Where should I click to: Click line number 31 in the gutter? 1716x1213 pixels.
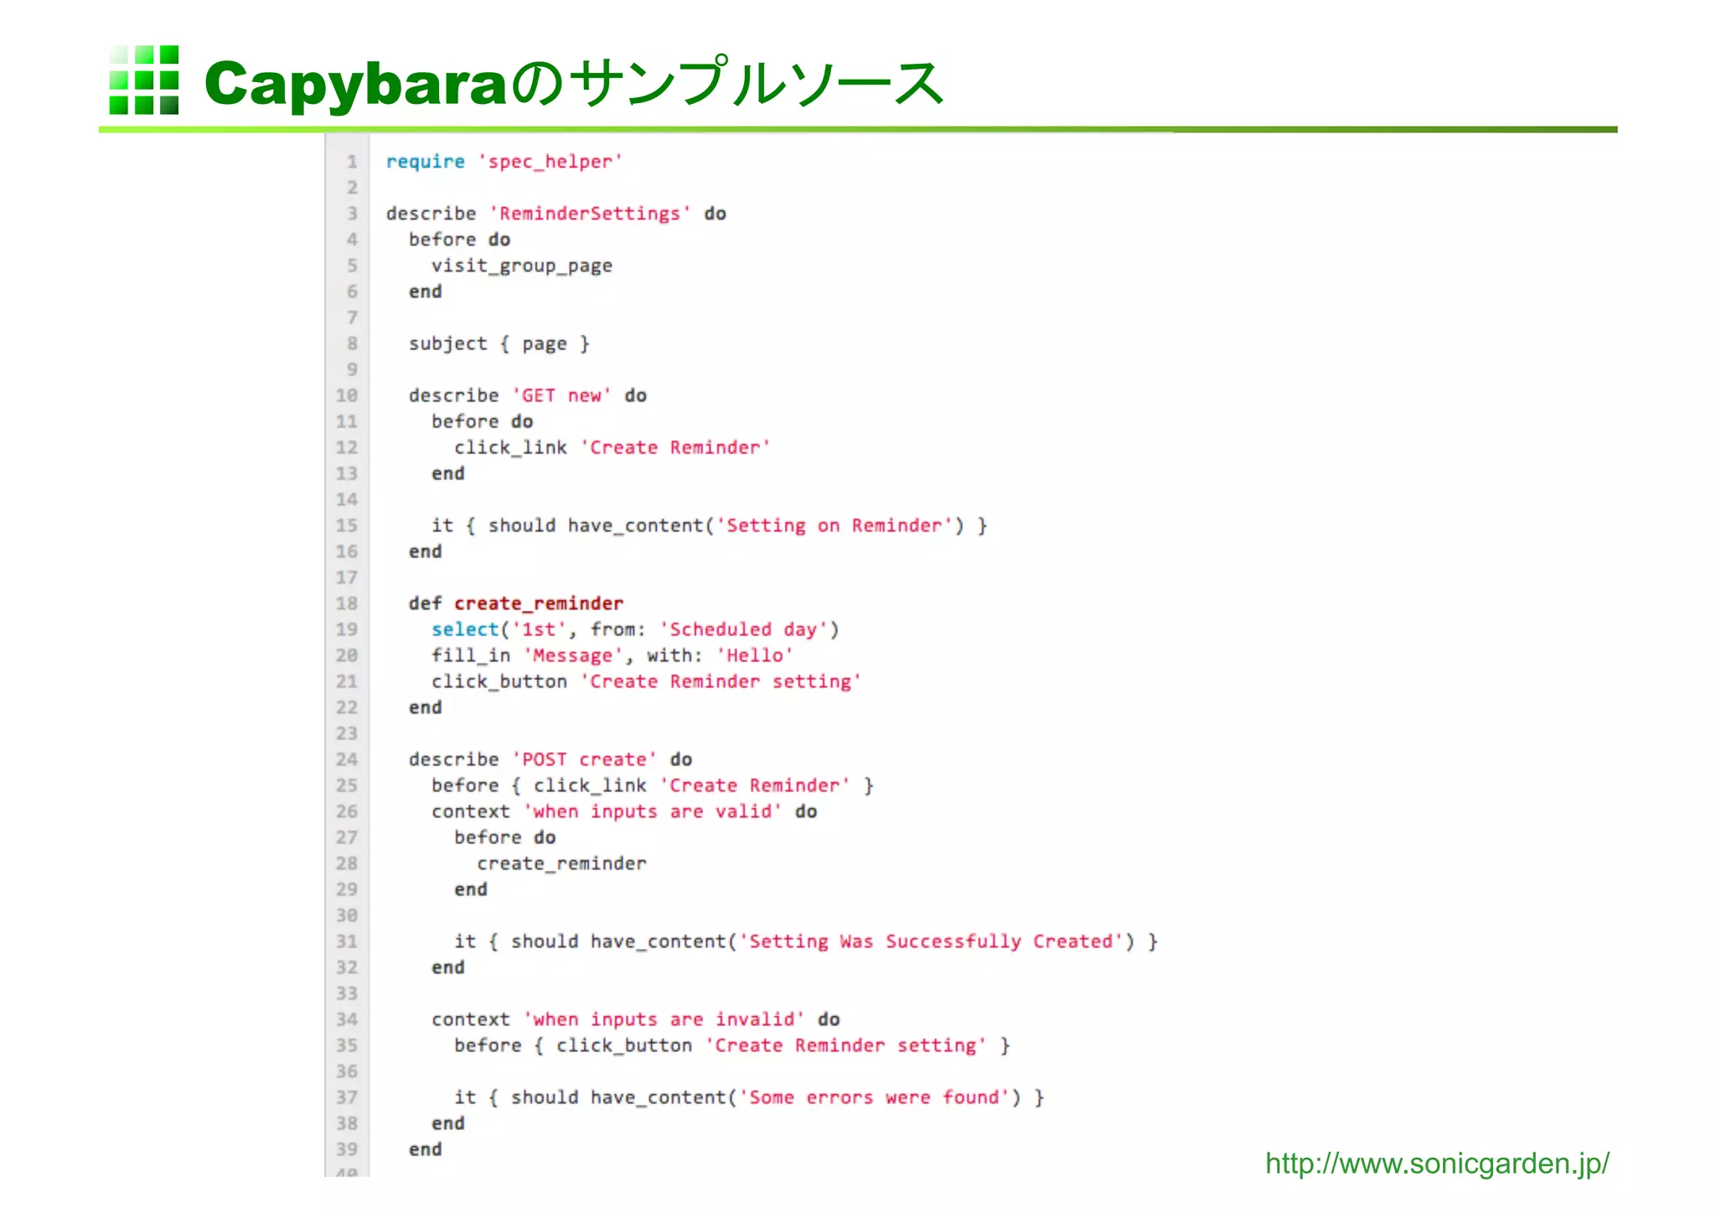tap(347, 941)
